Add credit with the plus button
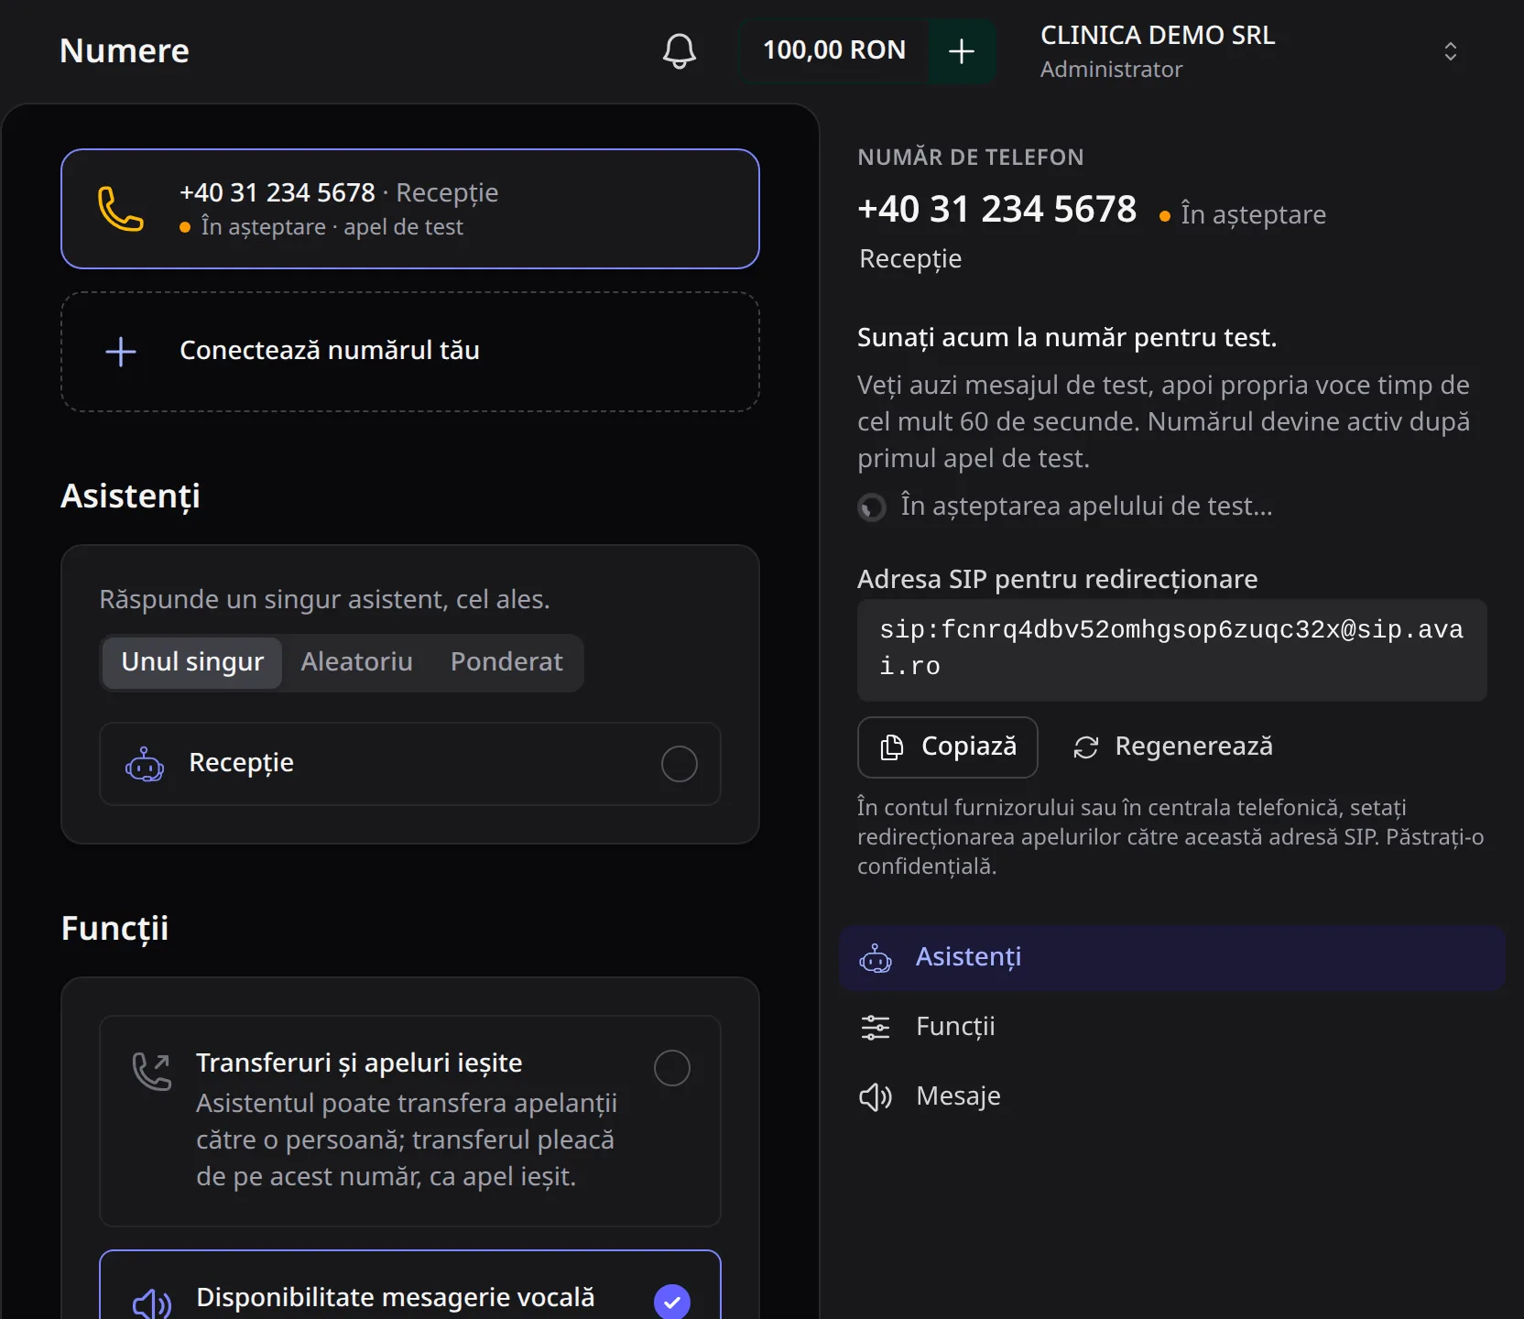This screenshot has height=1319, width=1524. pos(962,51)
